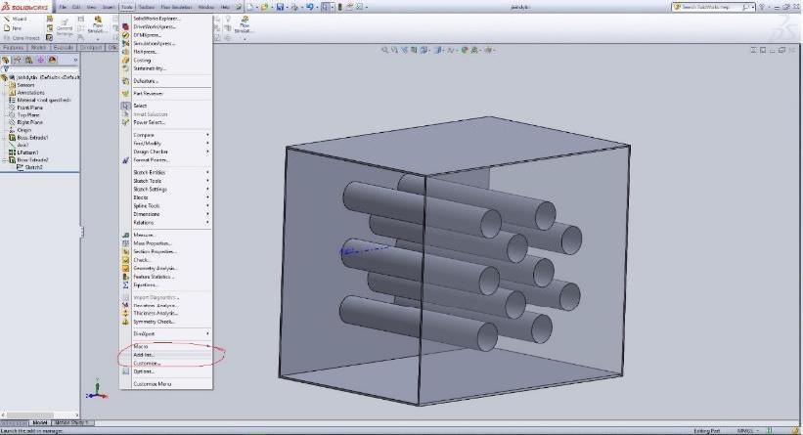Expand the Dimensions submenu
803x435 pixels.
click(166, 214)
